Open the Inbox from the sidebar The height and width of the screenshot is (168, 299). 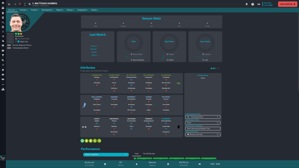pos(3,8)
